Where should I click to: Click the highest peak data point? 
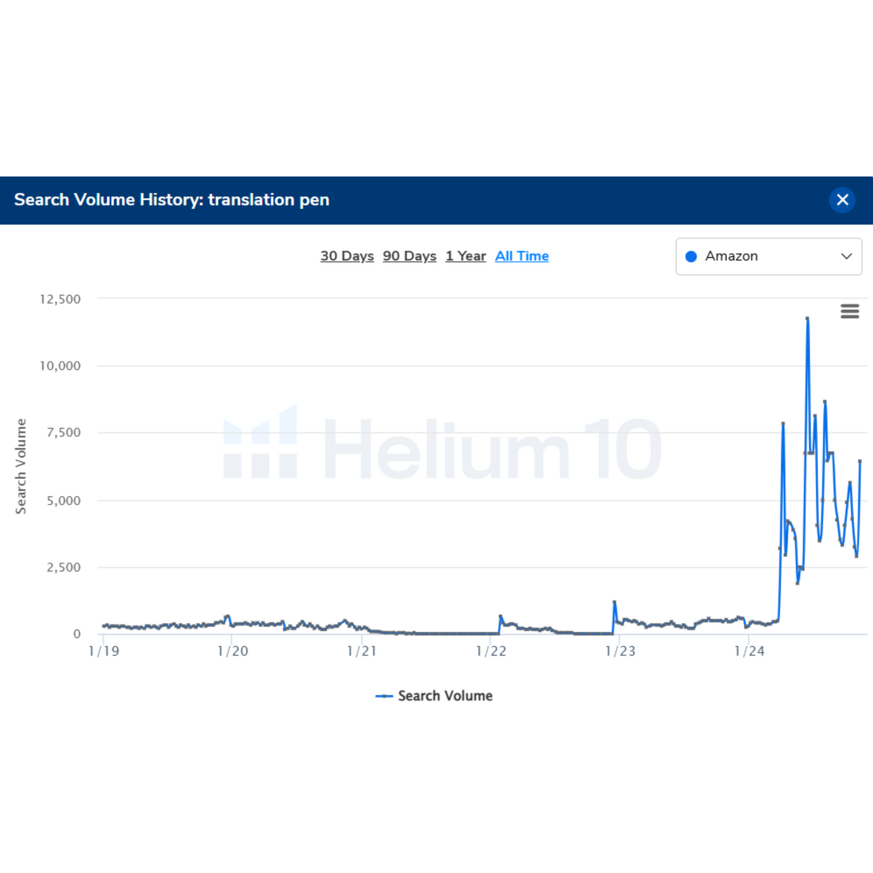(807, 318)
